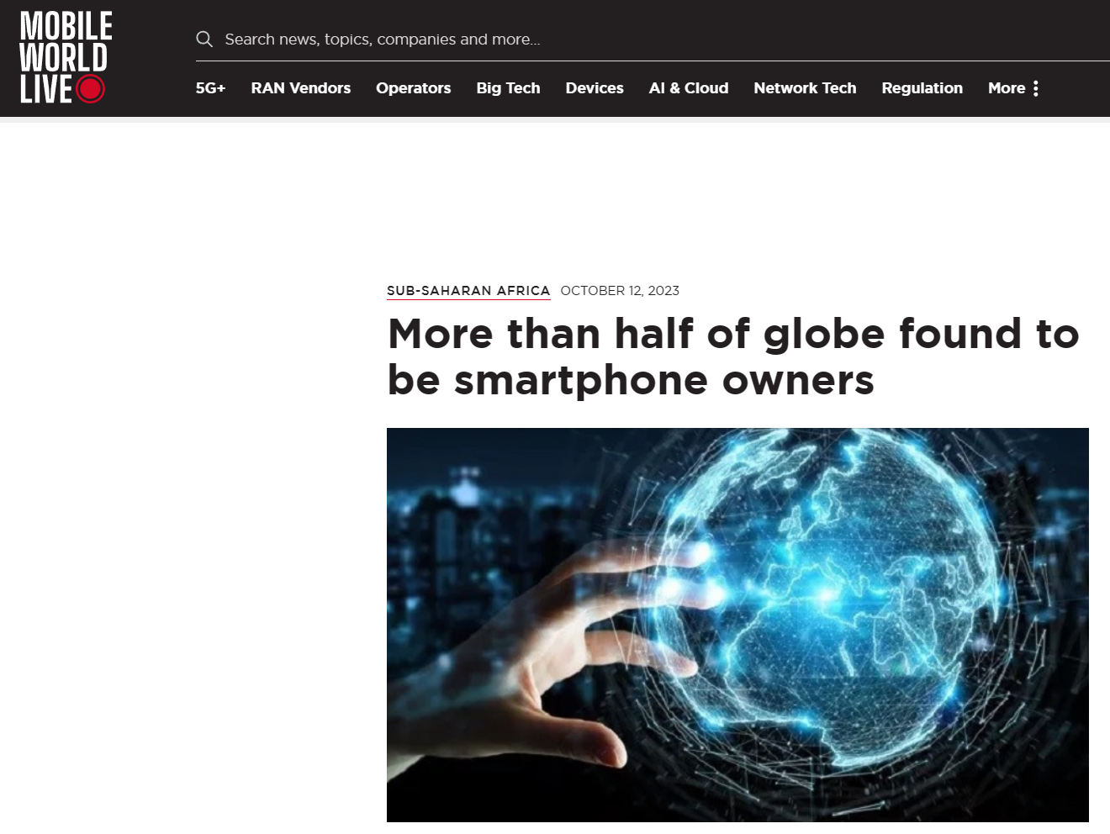
Task: Click the October 12, 2023 date
Action: pyautogui.click(x=620, y=291)
